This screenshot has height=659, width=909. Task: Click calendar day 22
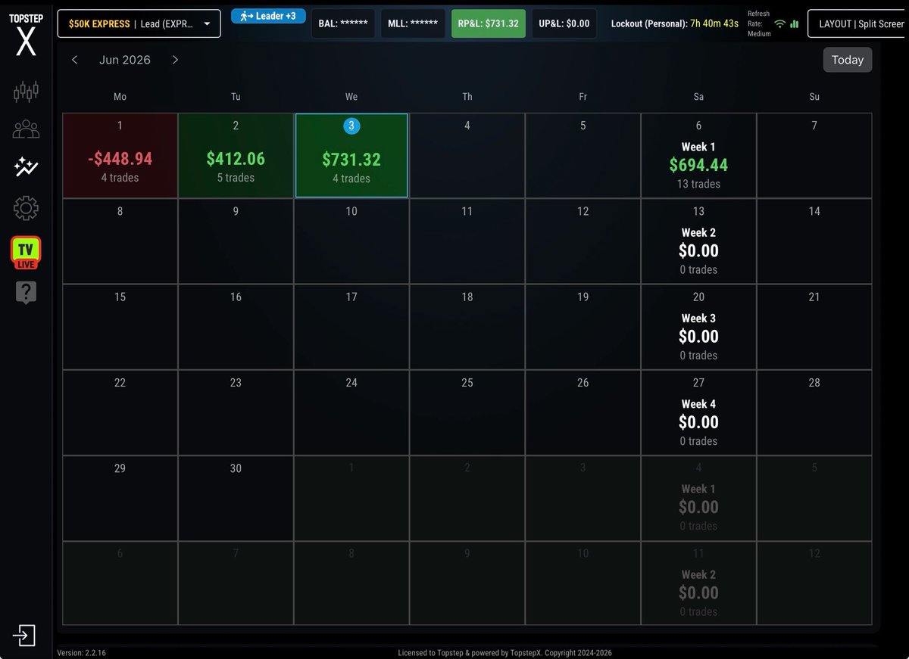[x=120, y=412]
